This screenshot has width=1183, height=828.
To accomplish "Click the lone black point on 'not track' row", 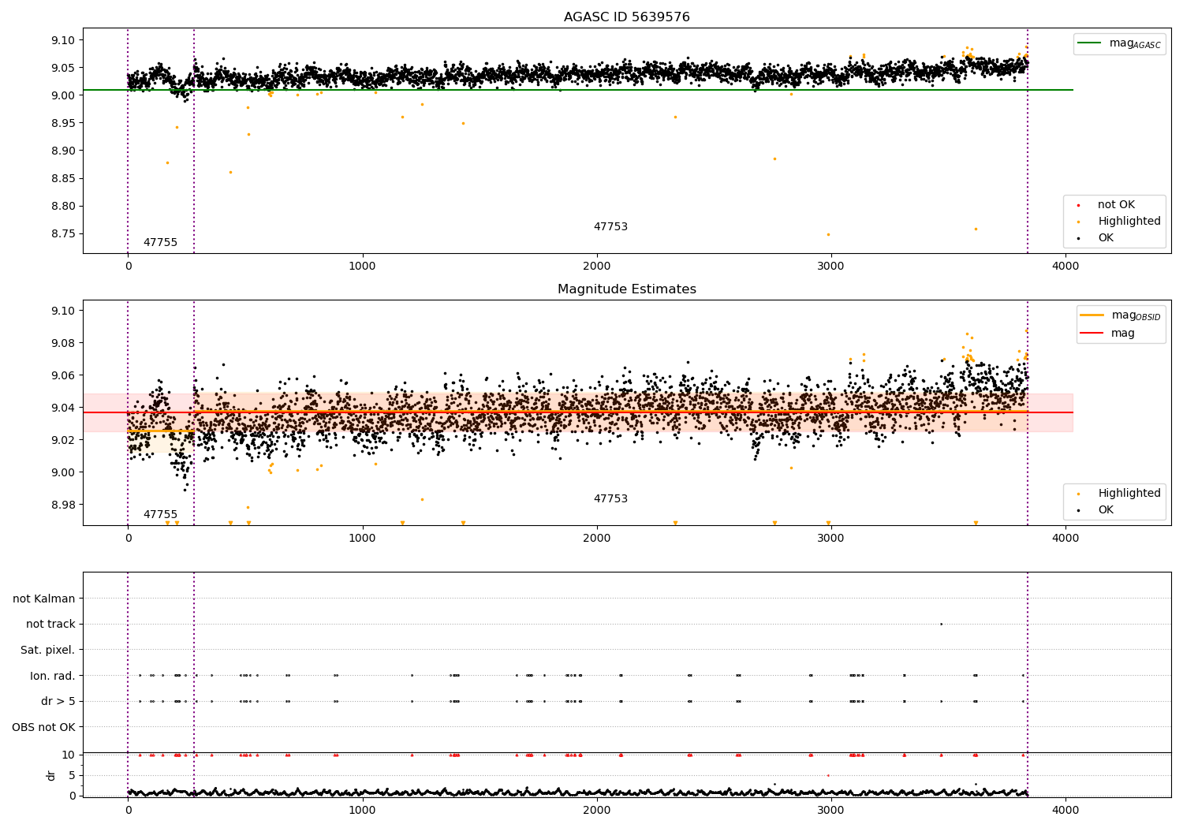I will point(941,624).
